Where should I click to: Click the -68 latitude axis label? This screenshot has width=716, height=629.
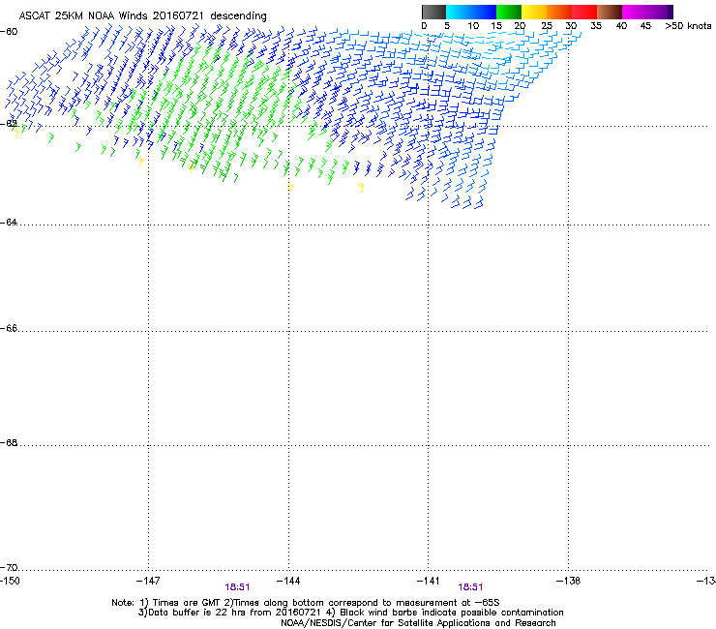(9, 442)
